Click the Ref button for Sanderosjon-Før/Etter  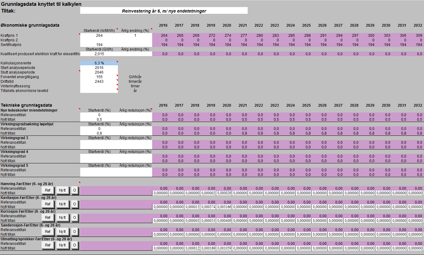(48, 231)
